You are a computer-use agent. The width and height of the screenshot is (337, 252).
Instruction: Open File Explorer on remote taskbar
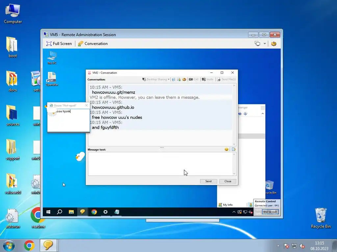(71, 212)
